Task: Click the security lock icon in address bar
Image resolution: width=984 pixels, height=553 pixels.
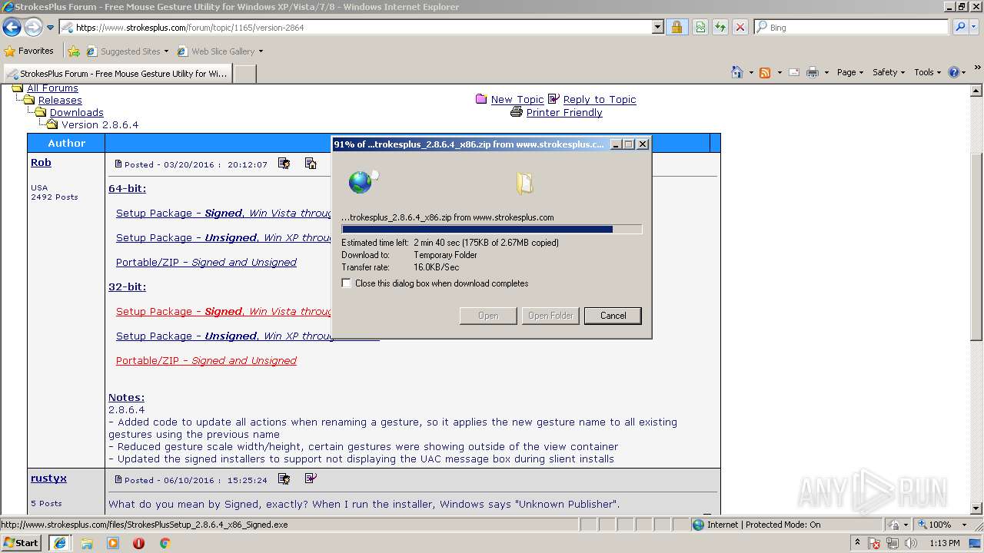Action: [676, 28]
